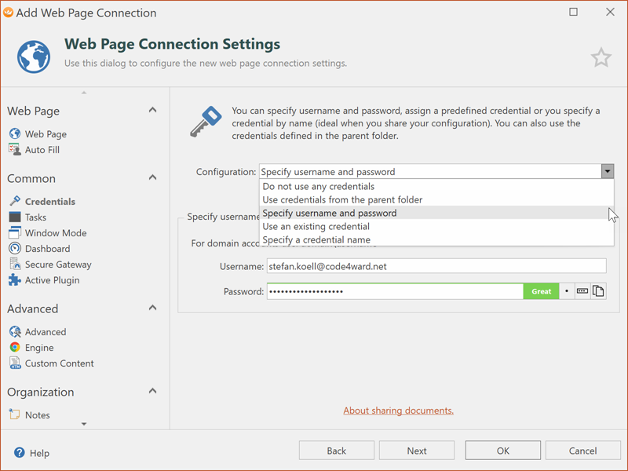Screen dimensions: 628x471
Task: Select the Active Plugin puzzle icon
Action: click(x=15, y=280)
